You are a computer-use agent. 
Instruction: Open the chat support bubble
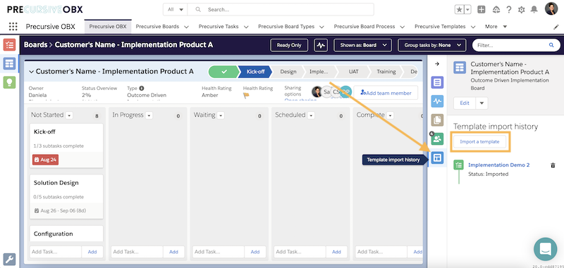(545, 249)
